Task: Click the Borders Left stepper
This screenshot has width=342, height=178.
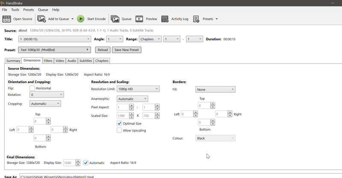Action: coord(196,114)
